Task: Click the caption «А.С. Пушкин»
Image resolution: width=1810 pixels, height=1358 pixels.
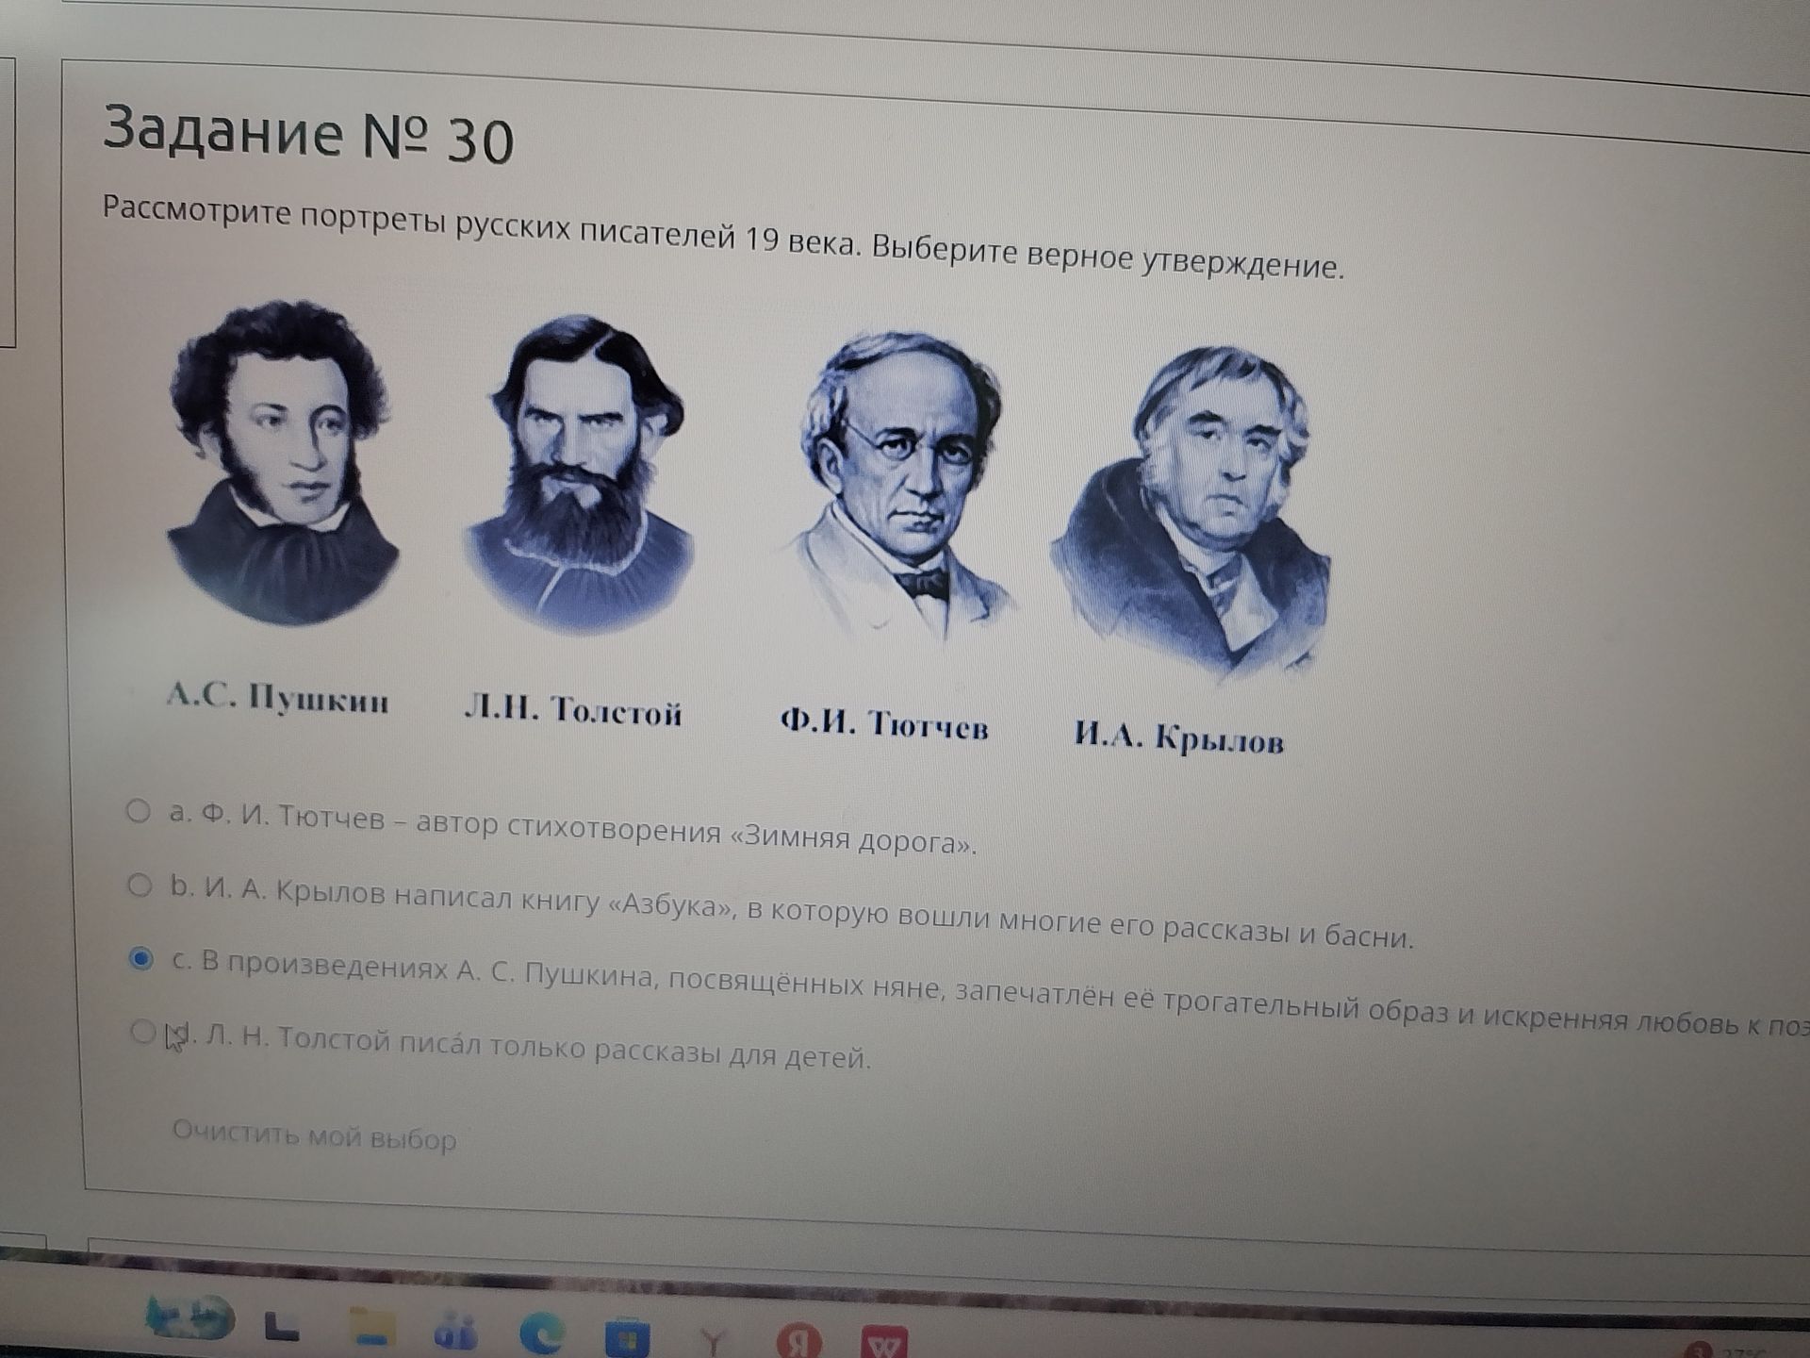Action: click(x=277, y=698)
